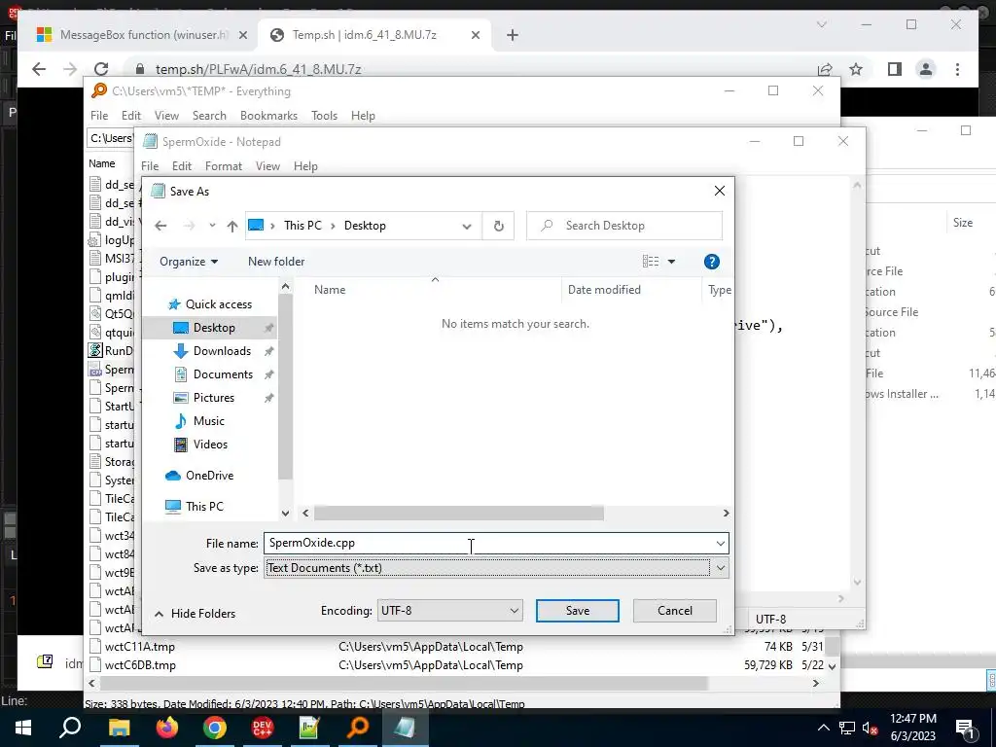Open the notification center icon

(965, 728)
